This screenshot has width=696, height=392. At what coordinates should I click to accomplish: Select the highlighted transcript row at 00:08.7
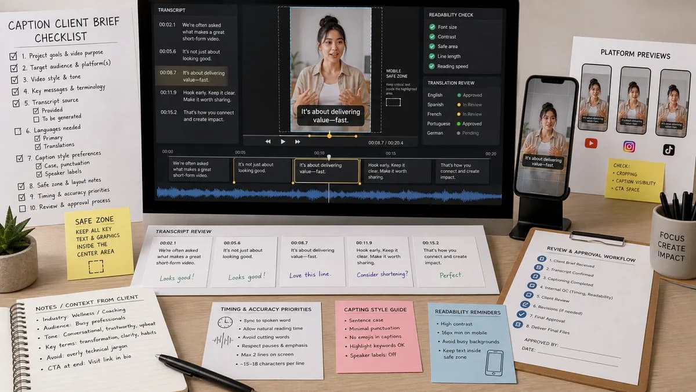pyautogui.click(x=192, y=76)
